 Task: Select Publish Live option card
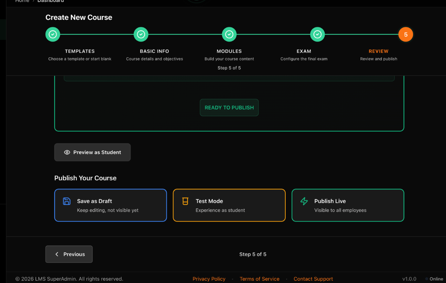pyautogui.click(x=348, y=205)
